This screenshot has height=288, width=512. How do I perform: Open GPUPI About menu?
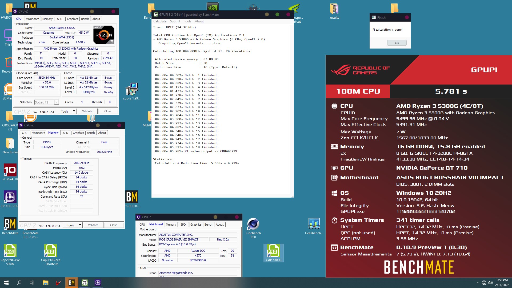199,21
